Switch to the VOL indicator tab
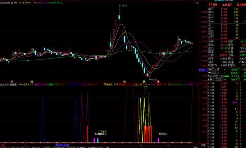Viewport: 246px width, 148px height. 18,147
